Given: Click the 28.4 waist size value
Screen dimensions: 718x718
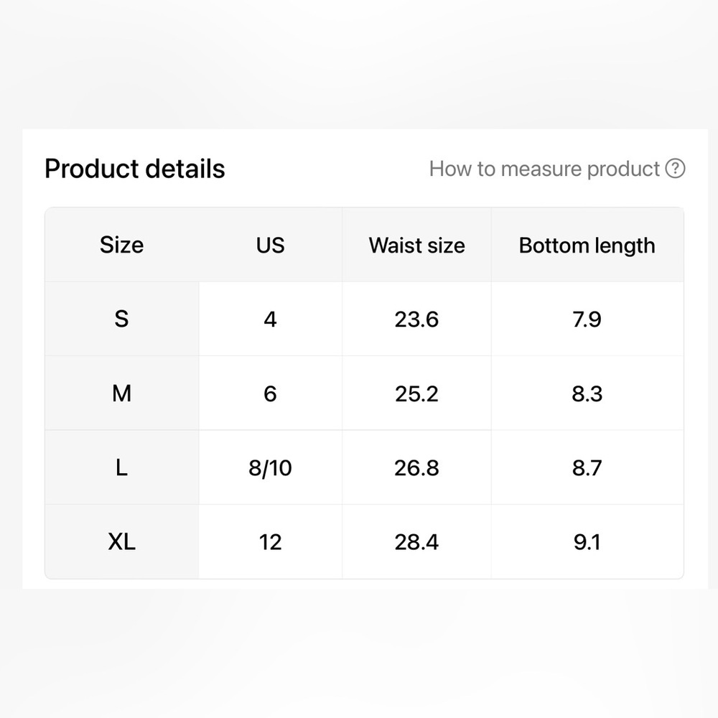Looking at the screenshot, I should click(416, 541).
